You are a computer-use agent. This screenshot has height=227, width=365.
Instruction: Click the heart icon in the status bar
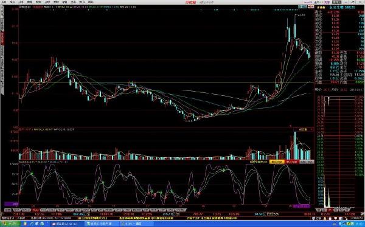coord(335,219)
